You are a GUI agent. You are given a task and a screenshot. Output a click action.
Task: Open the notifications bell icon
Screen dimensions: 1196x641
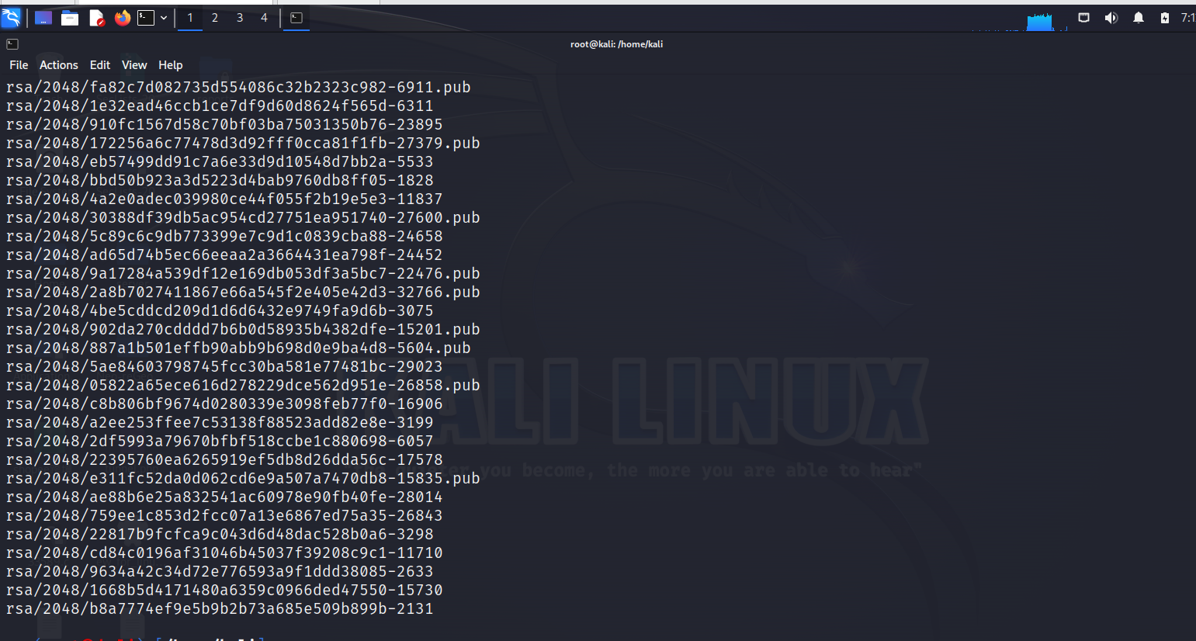[x=1139, y=17]
